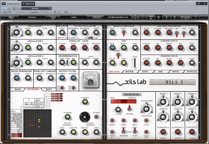Enable the AMNT x4 checkbox
The image size is (209, 144).
point(69,38)
